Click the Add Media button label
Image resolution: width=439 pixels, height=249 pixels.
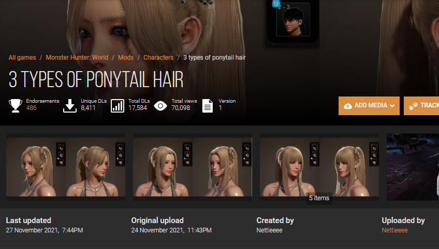tap(371, 105)
